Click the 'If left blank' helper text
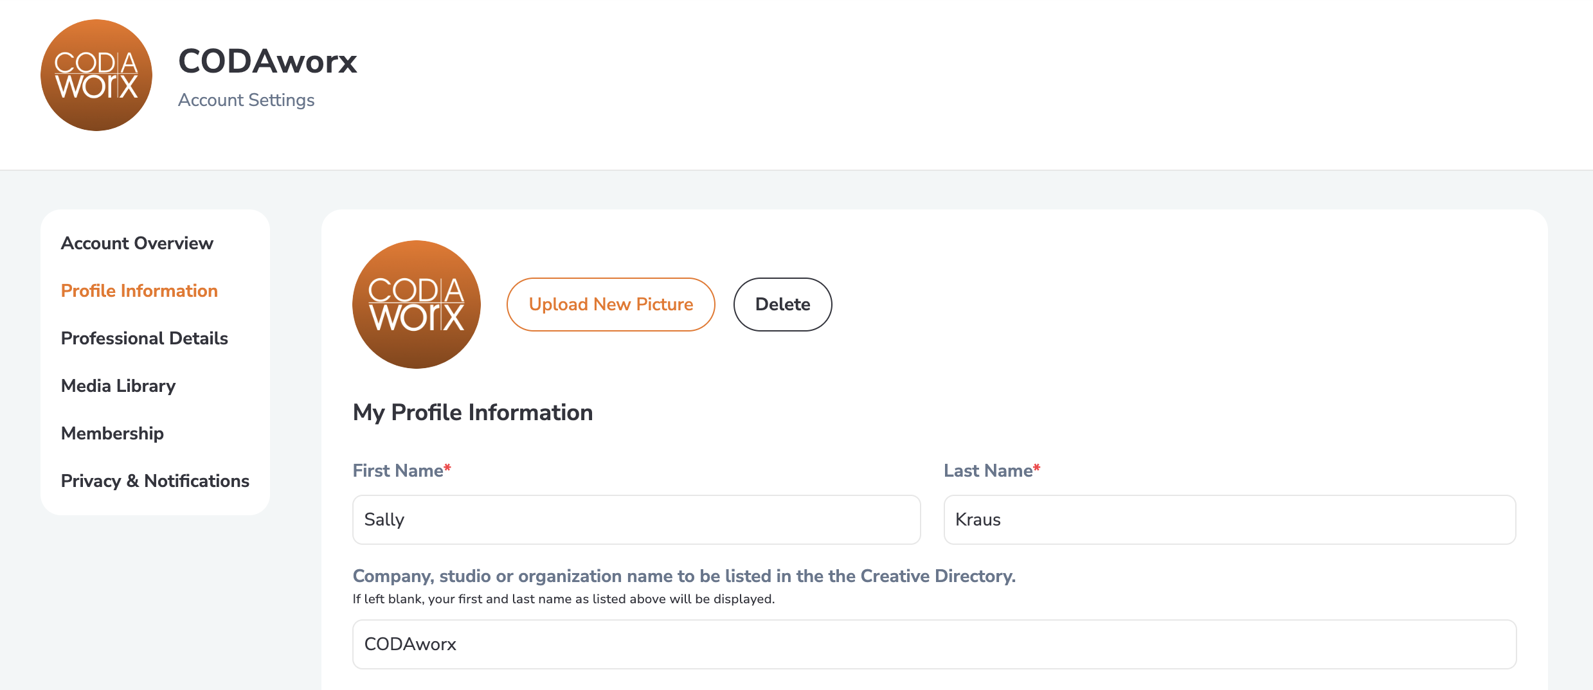Image resolution: width=1593 pixels, height=690 pixels. click(x=564, y=599)
